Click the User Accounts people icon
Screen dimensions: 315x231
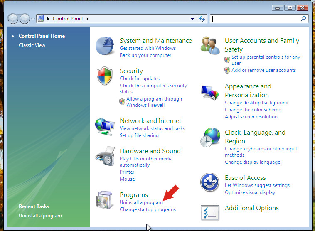coord(210,45)
